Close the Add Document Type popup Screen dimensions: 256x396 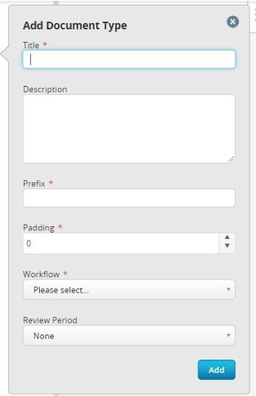[x=232, y=22]
